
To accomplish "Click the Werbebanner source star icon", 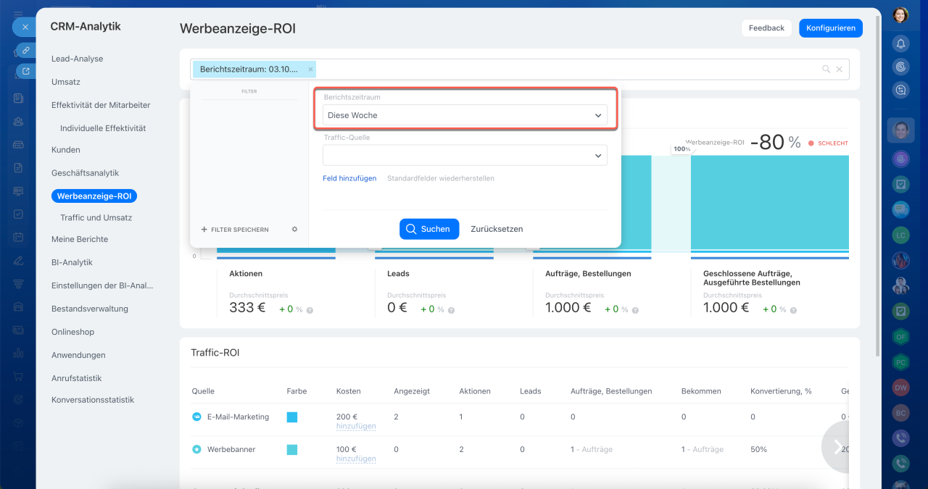I will click(x=196, y=450).
